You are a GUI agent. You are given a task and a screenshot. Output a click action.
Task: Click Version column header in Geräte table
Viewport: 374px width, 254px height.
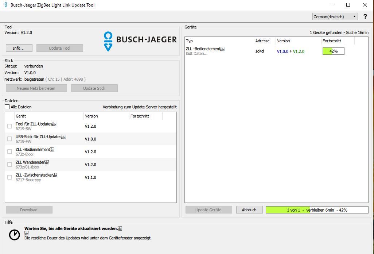coord(299,41)
